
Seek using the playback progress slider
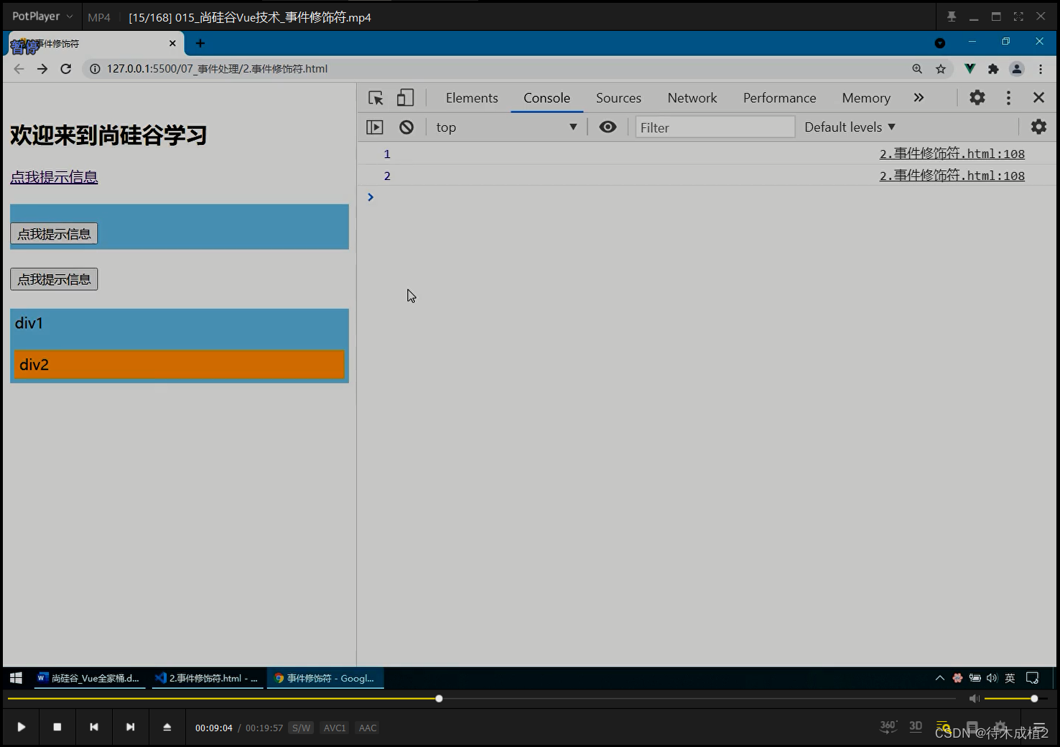481,698
